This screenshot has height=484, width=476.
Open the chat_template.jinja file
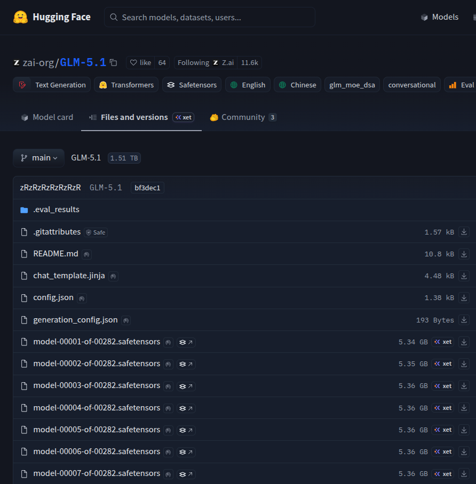click(x=69, y=276)
